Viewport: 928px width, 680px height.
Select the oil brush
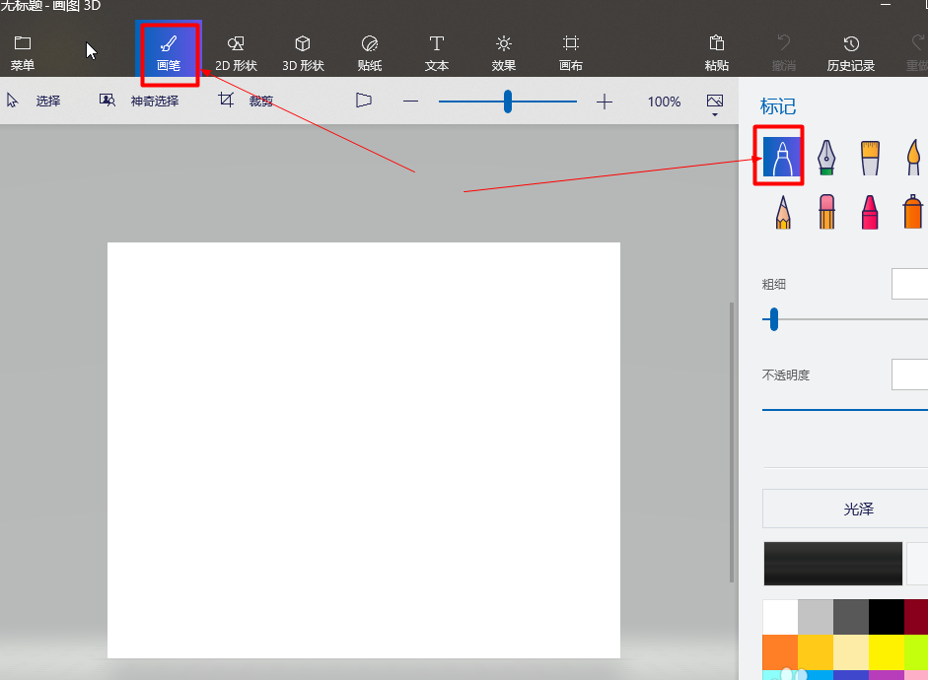[870, 158]
